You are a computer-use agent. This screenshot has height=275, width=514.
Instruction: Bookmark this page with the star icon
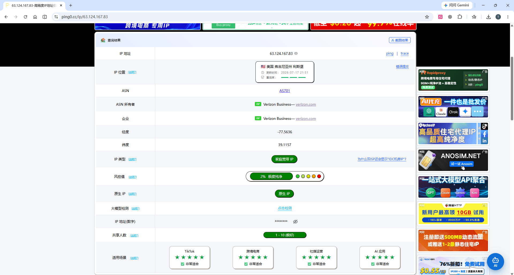427,17
